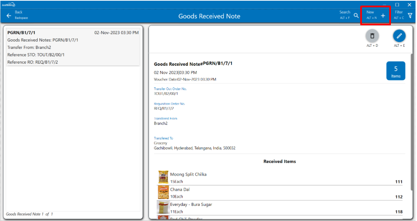Image resolution: width=417 pixels, height=221 pixels.
Task: Click the back arrow icon
Action: pyautogui.click(x=9, y=16)
